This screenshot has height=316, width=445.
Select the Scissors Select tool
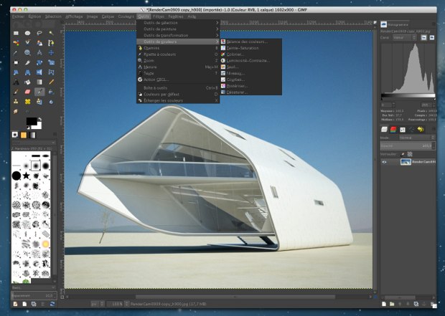pos(27,43)
